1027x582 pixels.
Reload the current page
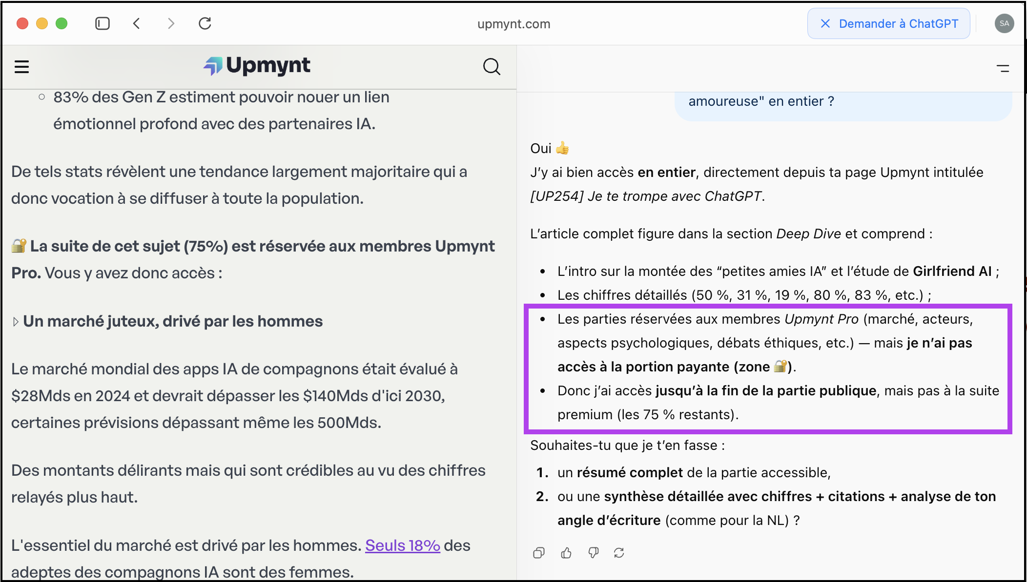click(205, 23)
